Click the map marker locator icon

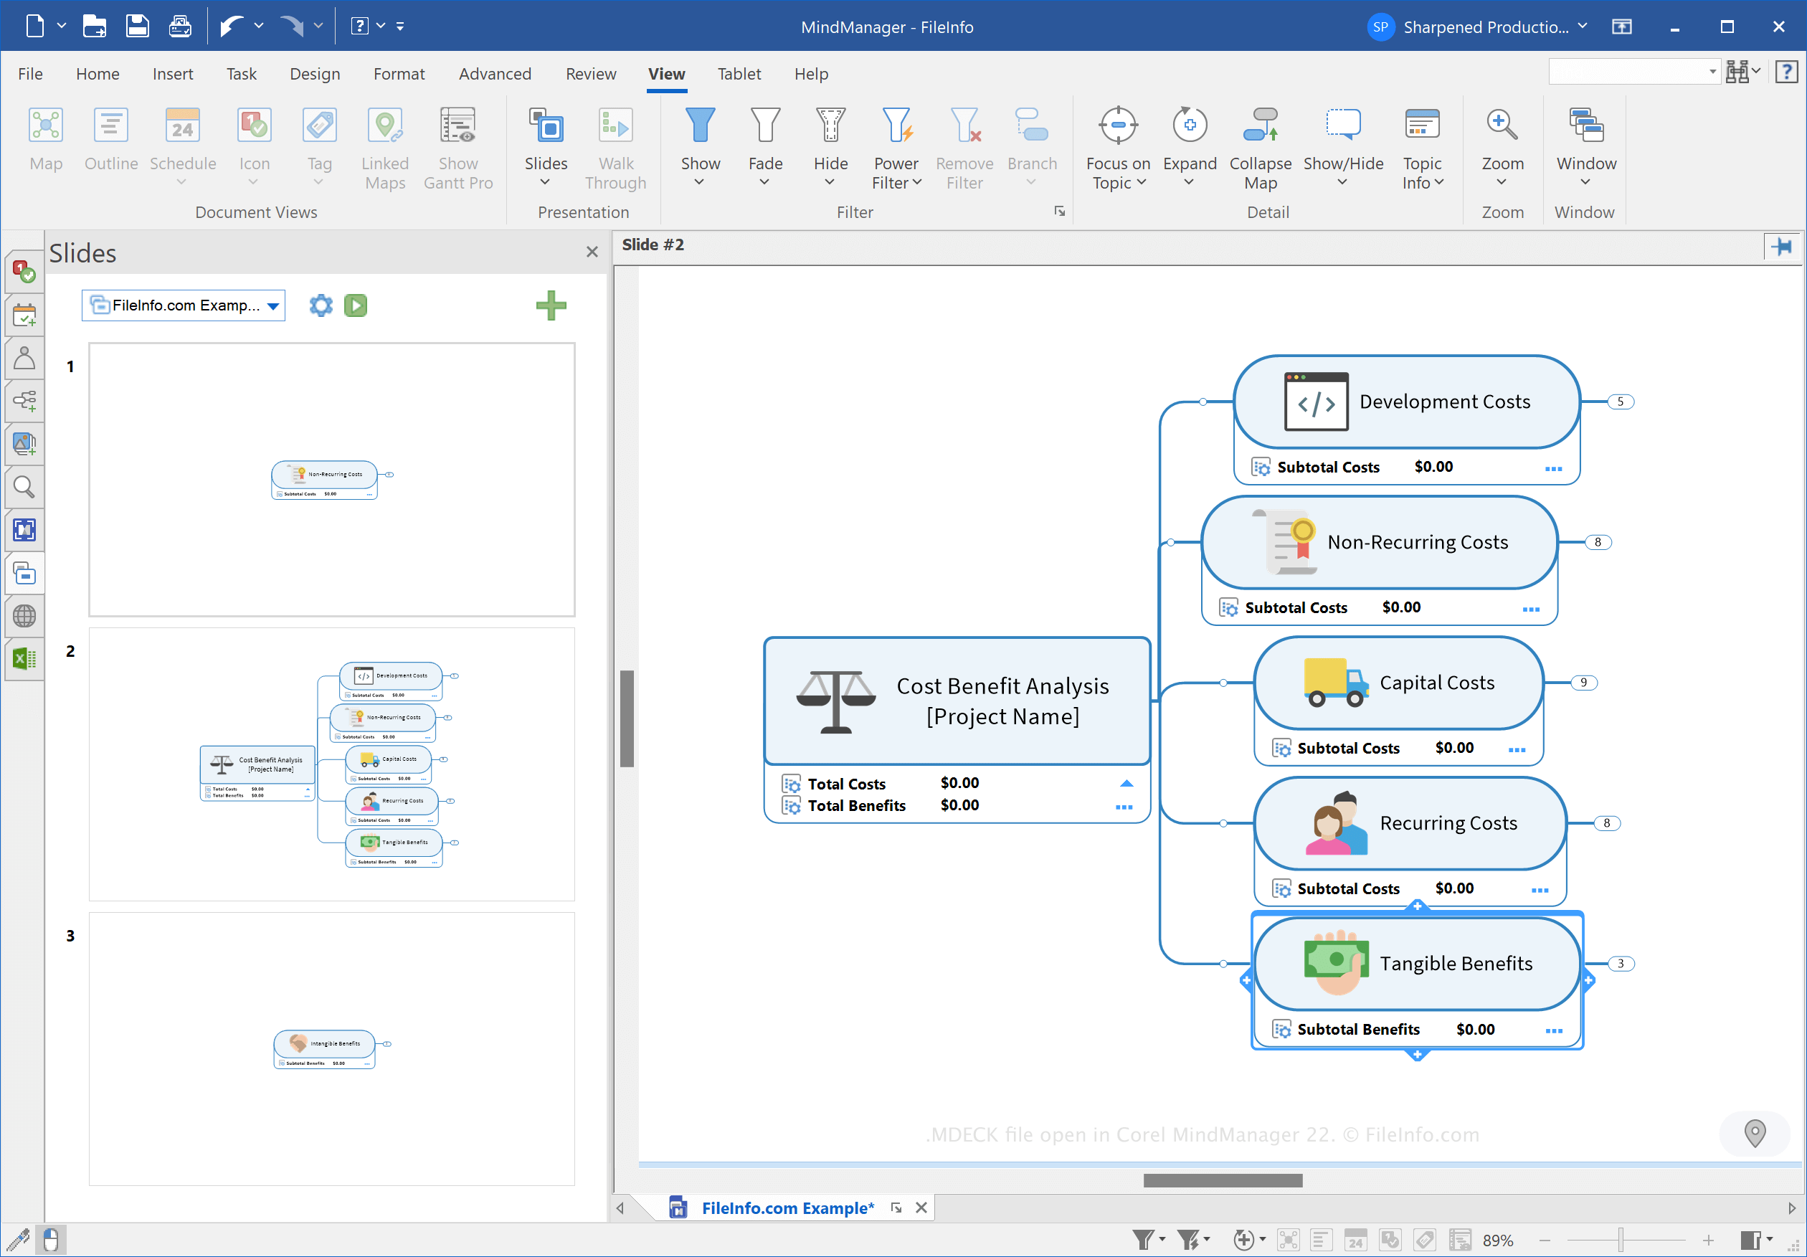1755,1134
